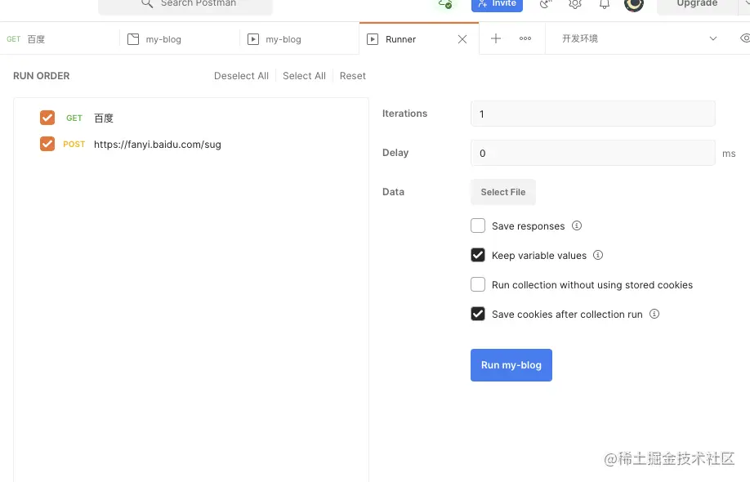This screenshot has height=482, width=750.
Task: Disable Save cookies after collection run
Action: click(478, 314)
